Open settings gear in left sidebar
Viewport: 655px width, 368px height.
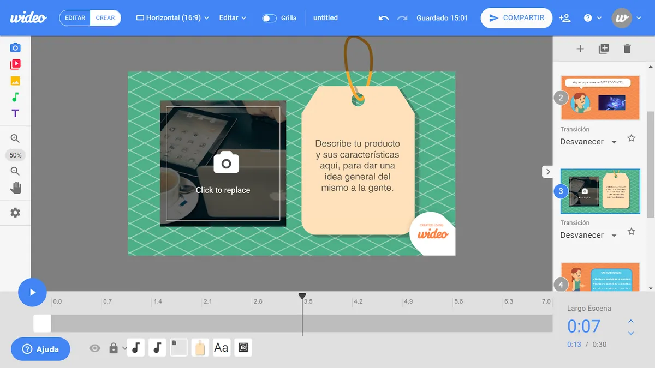tap(15, 213)
